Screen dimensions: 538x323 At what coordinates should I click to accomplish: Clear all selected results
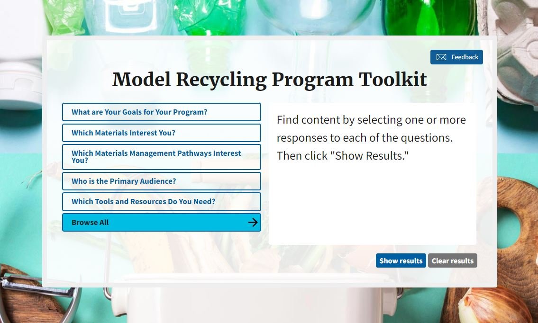(x=452, y=260)
